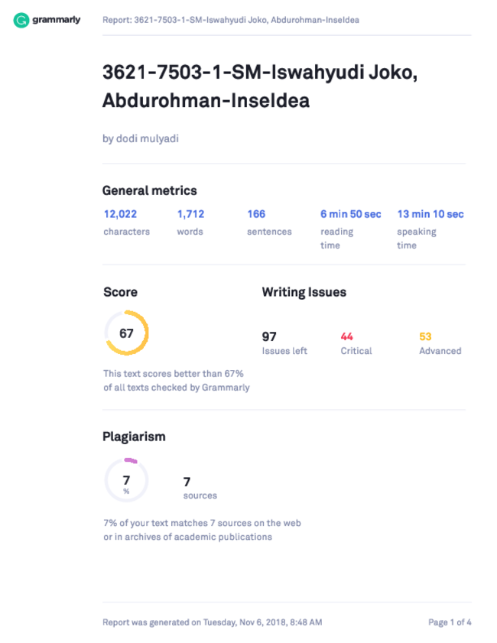Click the Plagiarism section heading

pos(134,437)
